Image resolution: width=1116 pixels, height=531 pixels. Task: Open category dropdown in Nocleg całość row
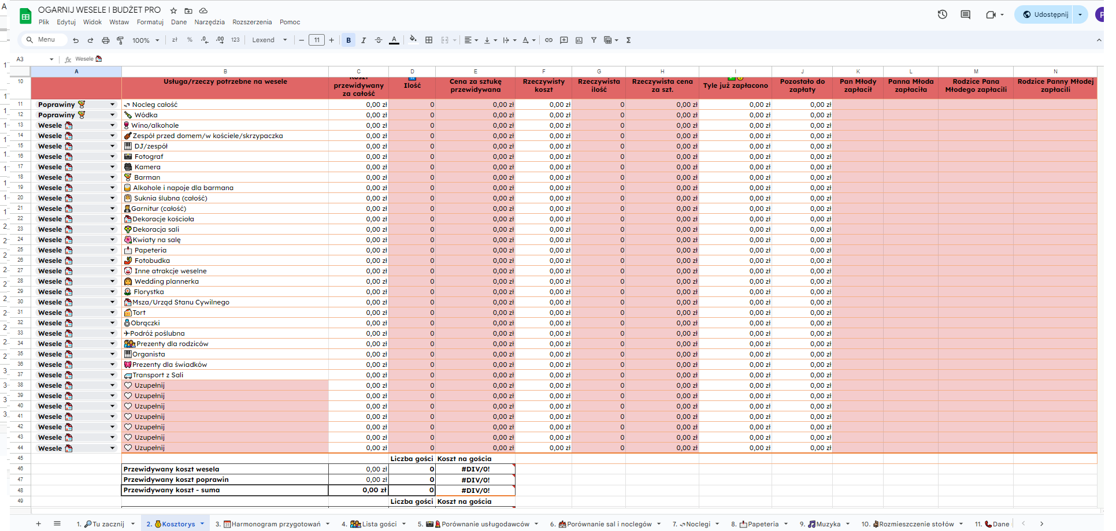pos(112,105)
